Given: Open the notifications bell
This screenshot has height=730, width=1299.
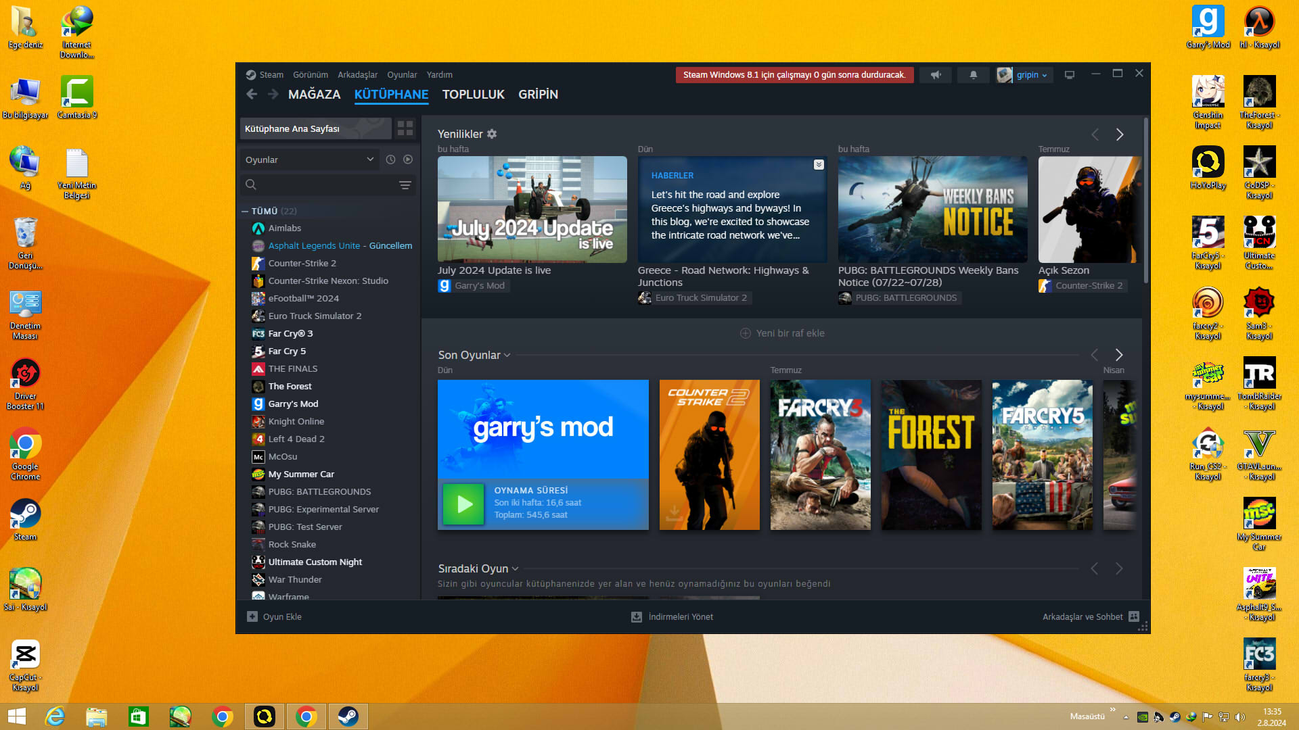Looking at the screenshot, I should [973, 75].
